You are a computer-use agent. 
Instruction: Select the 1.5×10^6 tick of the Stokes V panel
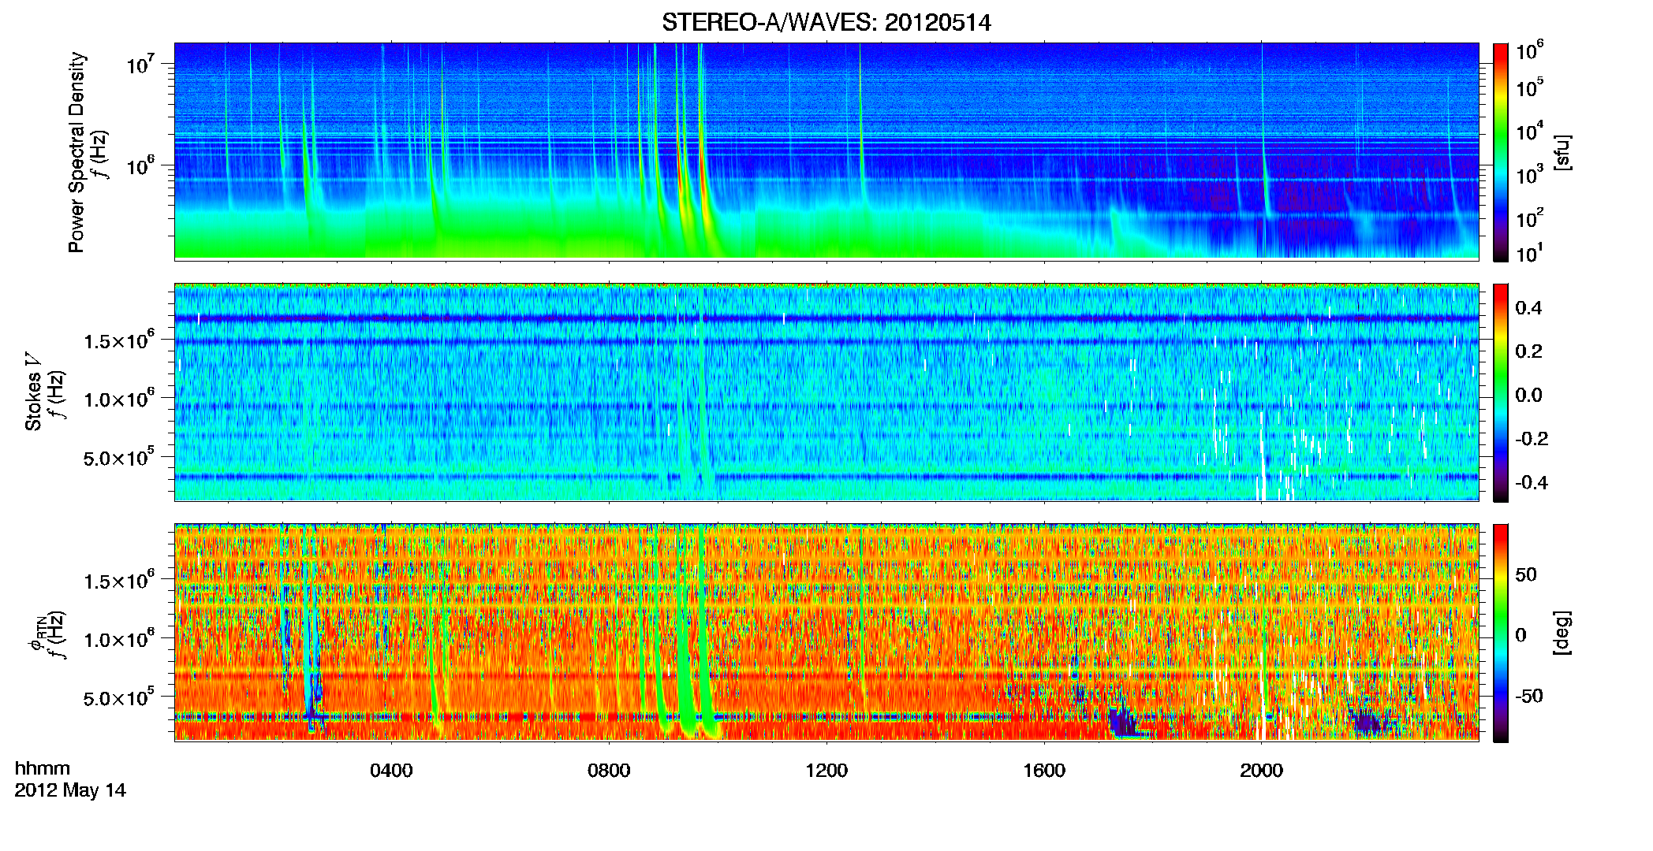[x=119, y=340]
